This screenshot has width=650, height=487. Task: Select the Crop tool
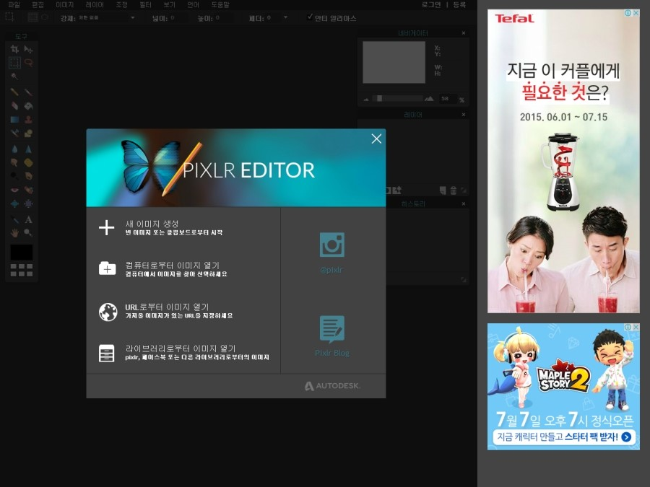pos(14,49)
